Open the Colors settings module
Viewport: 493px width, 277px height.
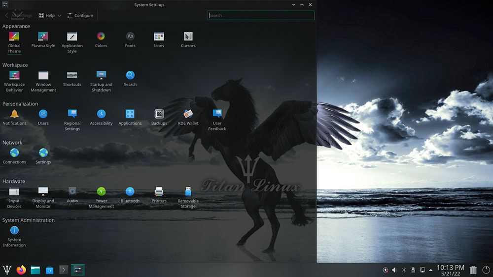click(x=101, y=37)
